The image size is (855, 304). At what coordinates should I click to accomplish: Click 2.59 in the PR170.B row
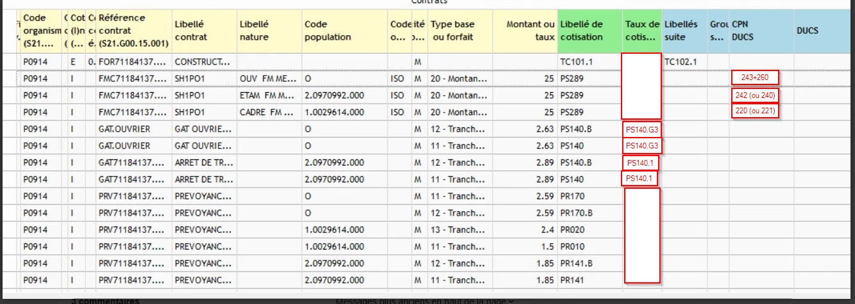(x=525, y=212)
